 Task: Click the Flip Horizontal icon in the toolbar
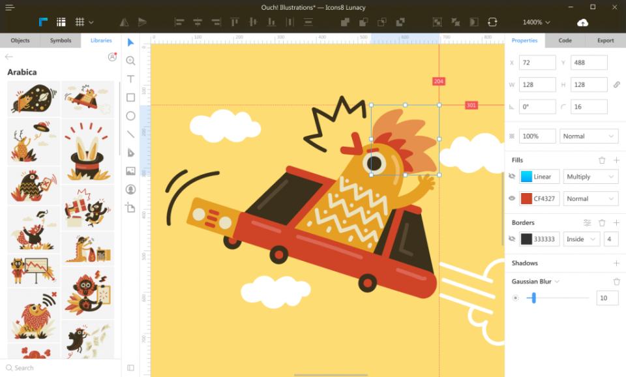(x=123, y=22)
